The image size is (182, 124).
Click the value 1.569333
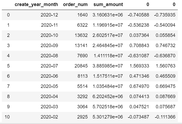139,66
